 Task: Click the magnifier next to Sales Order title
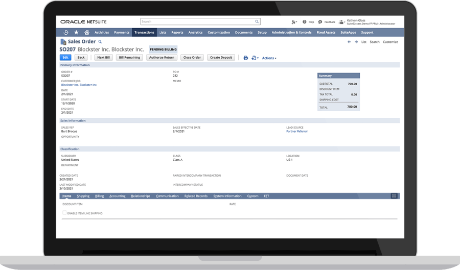[x=100, y=42]
